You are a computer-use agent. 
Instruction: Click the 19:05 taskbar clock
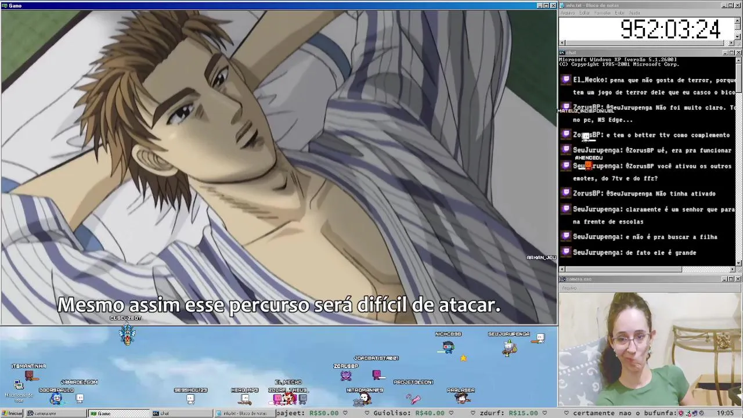725,413
